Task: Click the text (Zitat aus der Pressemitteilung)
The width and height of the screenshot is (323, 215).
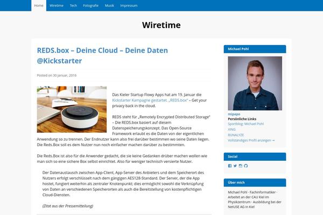Action: tap(68, 206)
